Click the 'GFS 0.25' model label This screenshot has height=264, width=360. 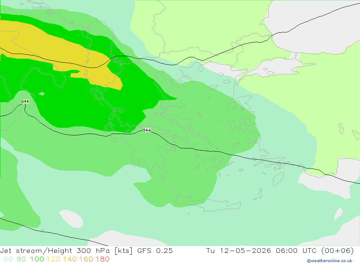click(x=155, y=250)
